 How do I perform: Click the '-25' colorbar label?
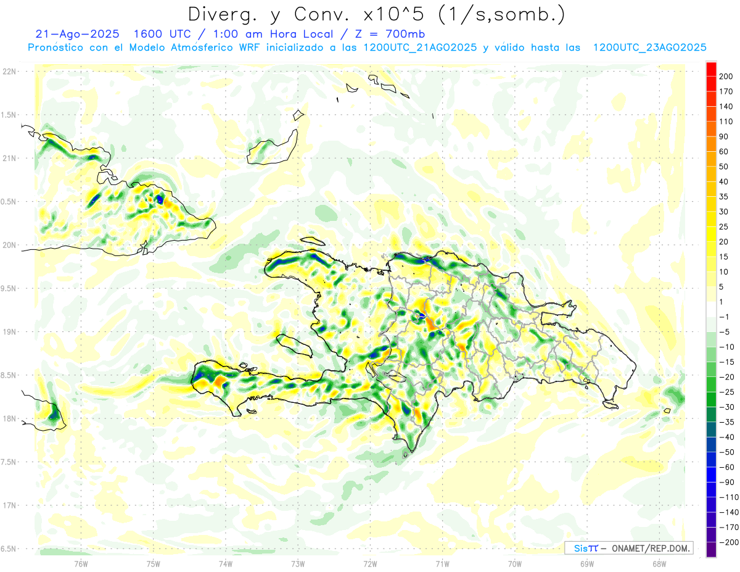pyautogui.click(x=726, y=392)
